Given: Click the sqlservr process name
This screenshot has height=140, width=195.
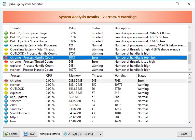Looking at the screenshot, I should [x=16, y=101].
